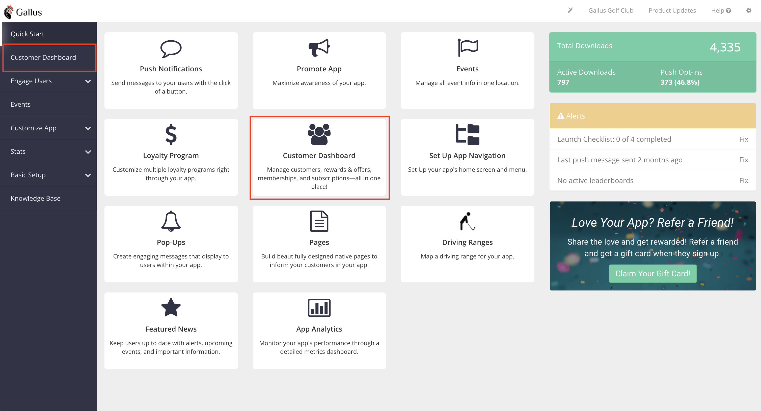761x411 pixels.
Task: Click the Promote App megaphone icon
Action: (x=319, y=48)
